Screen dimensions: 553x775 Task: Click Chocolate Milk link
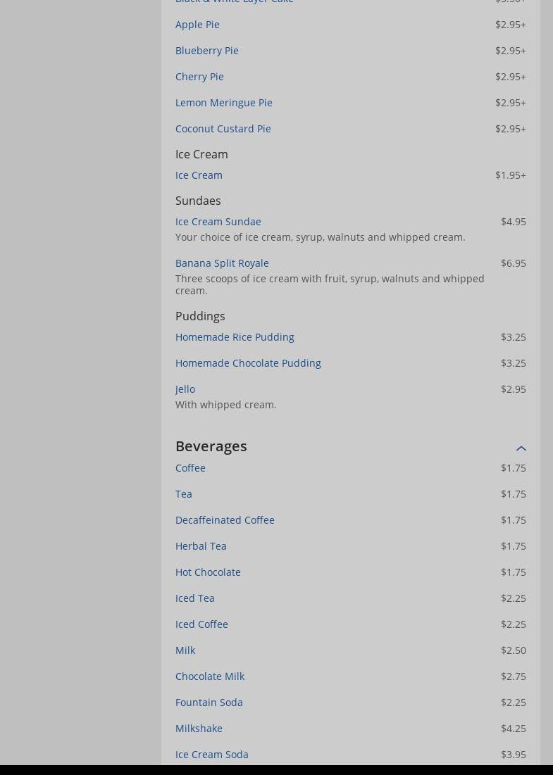click(210, 676)
